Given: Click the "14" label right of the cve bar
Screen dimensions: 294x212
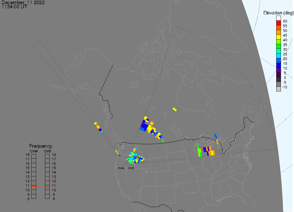Looking at the screenshot, I should click(x=54, y=172).
